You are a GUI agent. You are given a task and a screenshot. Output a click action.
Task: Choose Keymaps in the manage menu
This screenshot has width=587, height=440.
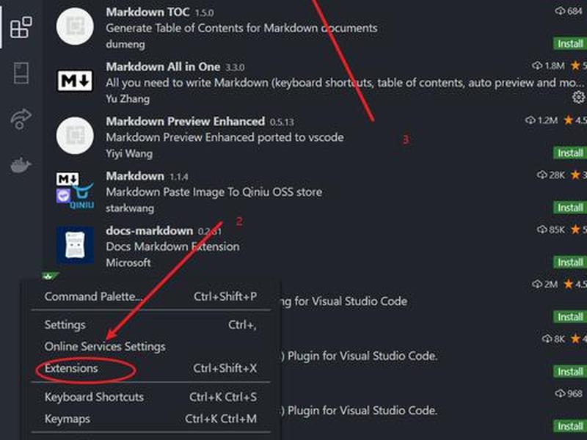(x=68, y=419)
